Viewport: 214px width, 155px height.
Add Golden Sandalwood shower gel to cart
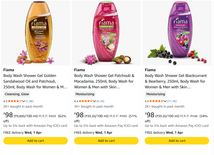35,141
